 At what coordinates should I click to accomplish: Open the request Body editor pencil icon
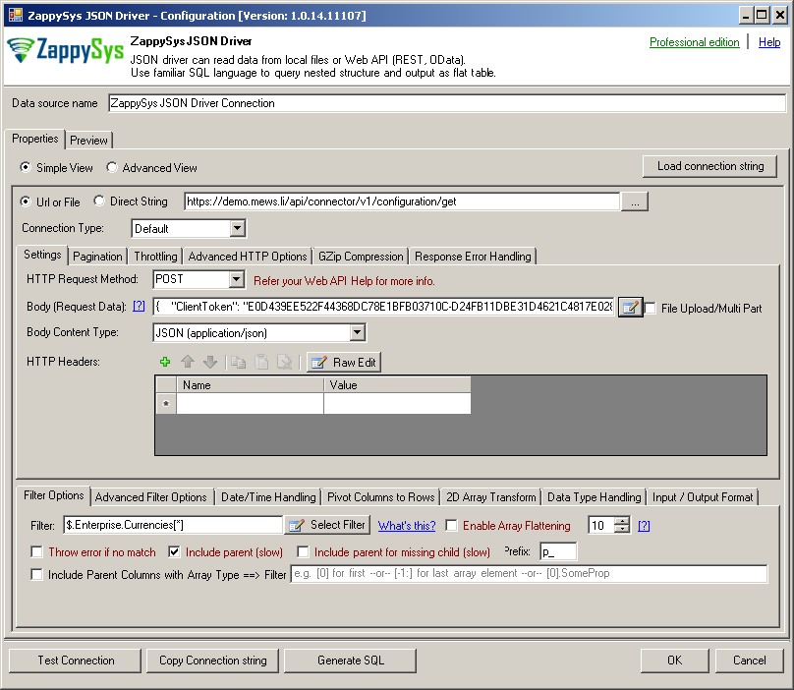629,306
